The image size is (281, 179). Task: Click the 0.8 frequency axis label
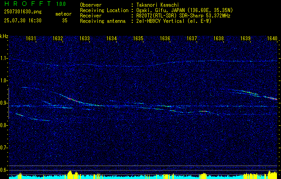pyautogui.click(x=3, y=125)
